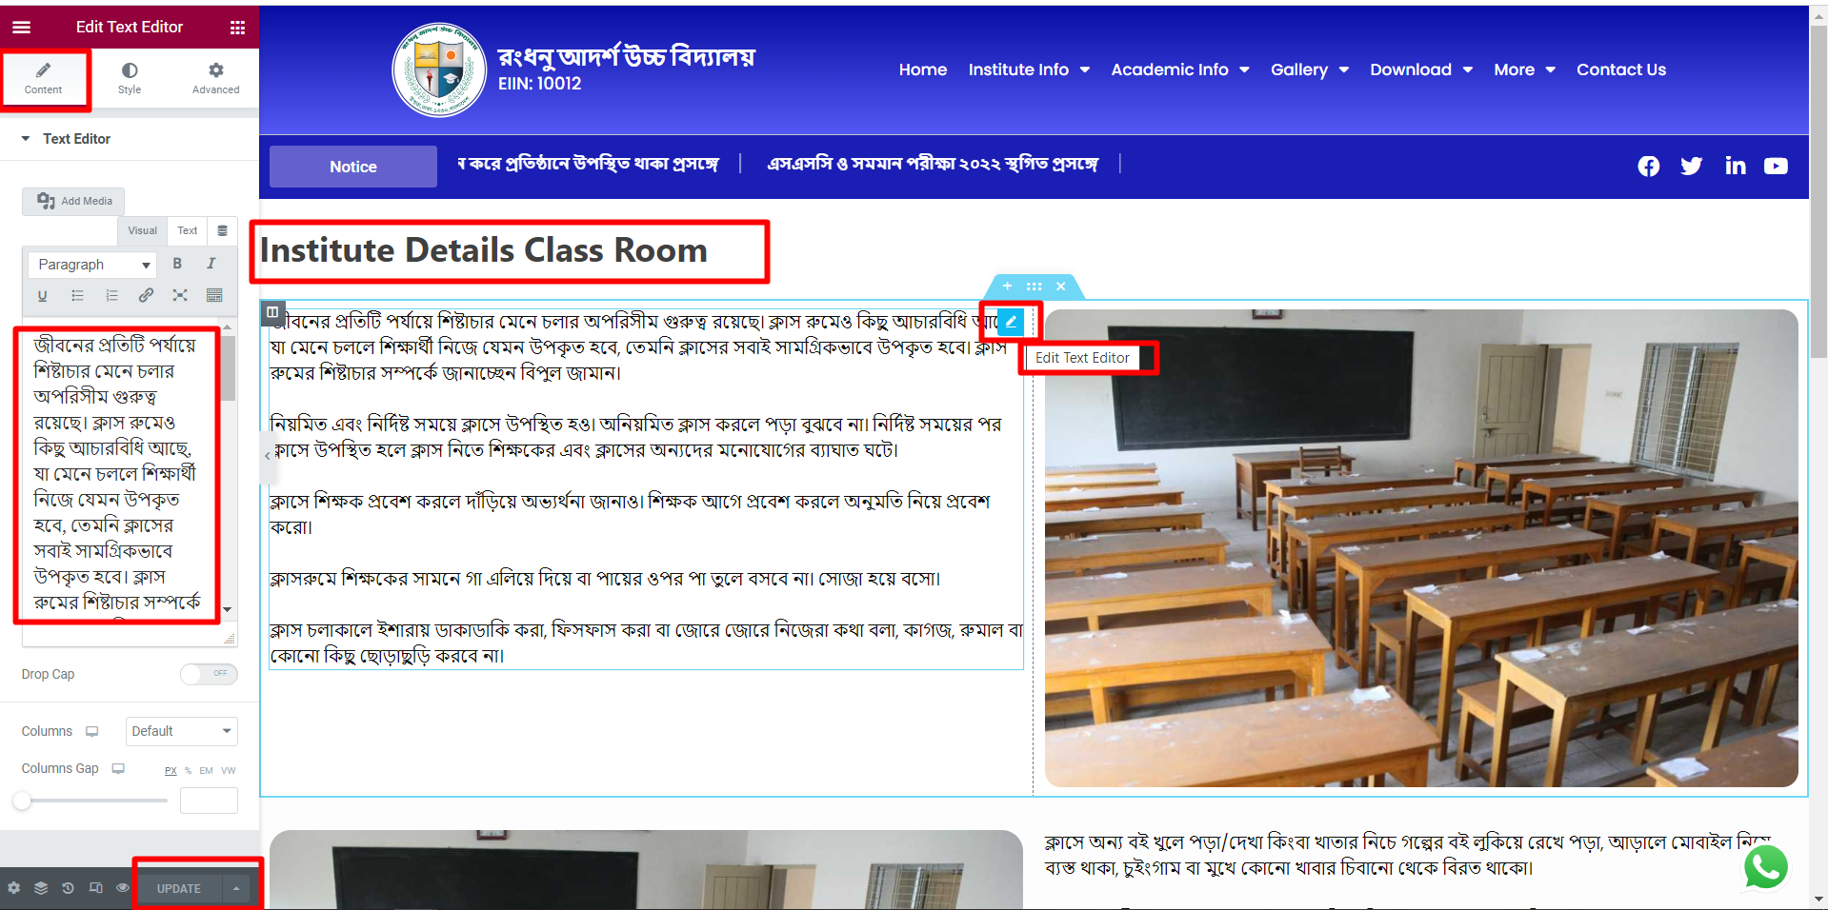Viewport: 1828px width, 910px height.
Task: Click the Add Media button
Action: click(73, 201)
